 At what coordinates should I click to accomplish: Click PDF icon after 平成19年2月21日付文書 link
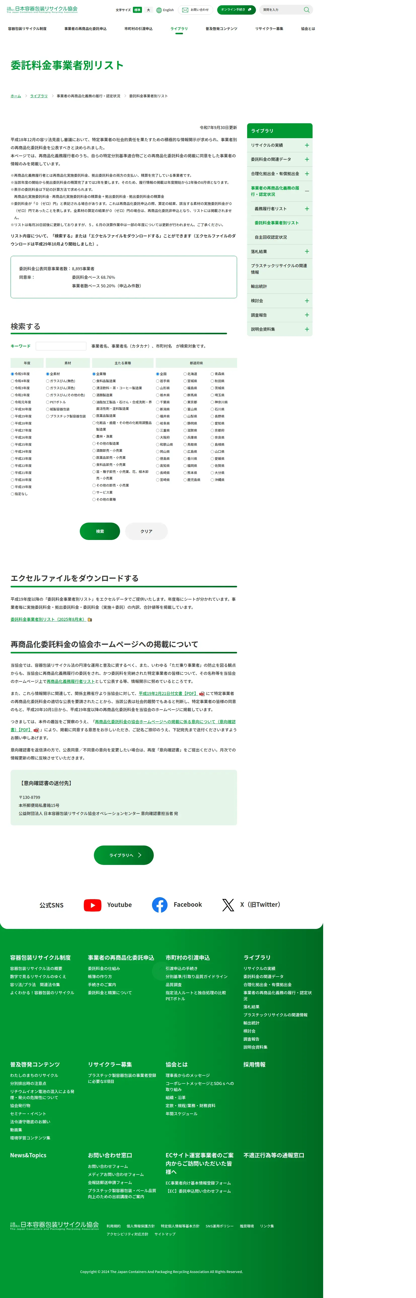point(202,694)
